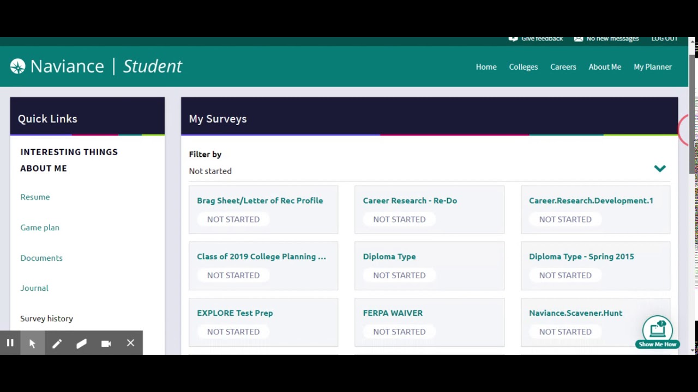The image size is (698, 392).
Task: Click the My Surveys heading
Action: pyautogui.click(x=218, y=119)
